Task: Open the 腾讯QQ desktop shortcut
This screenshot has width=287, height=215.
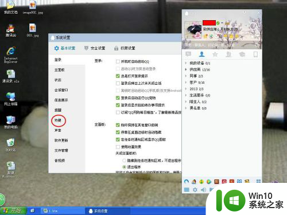Action: (11, 30)
